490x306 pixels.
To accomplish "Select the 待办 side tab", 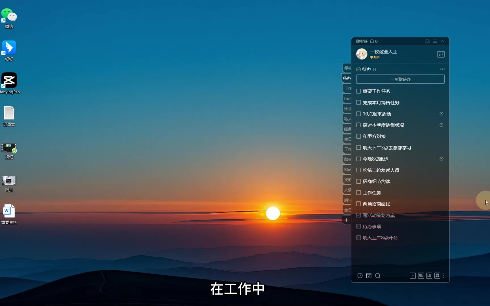I will point(347,78).
